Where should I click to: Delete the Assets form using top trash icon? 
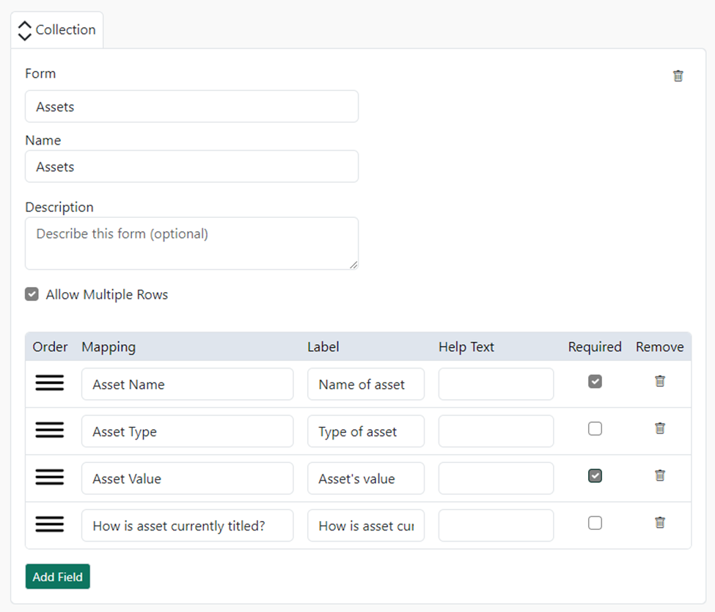(678, 76)
